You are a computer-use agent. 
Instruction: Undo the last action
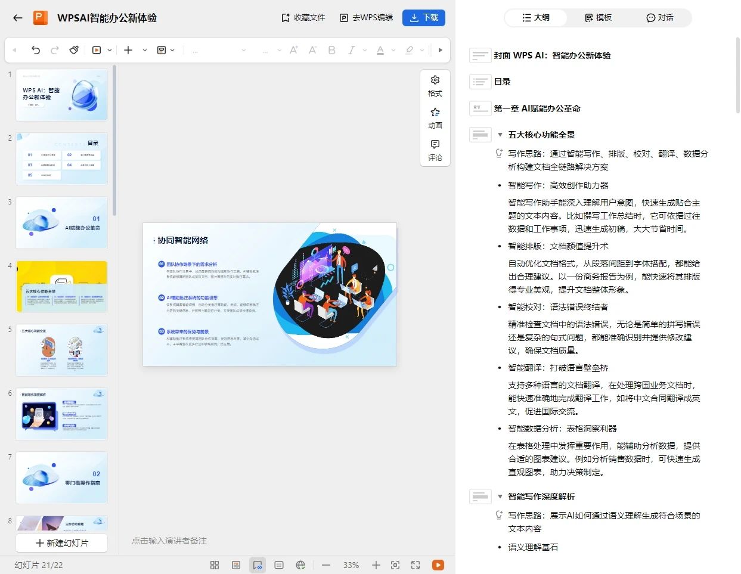point(36,50)
